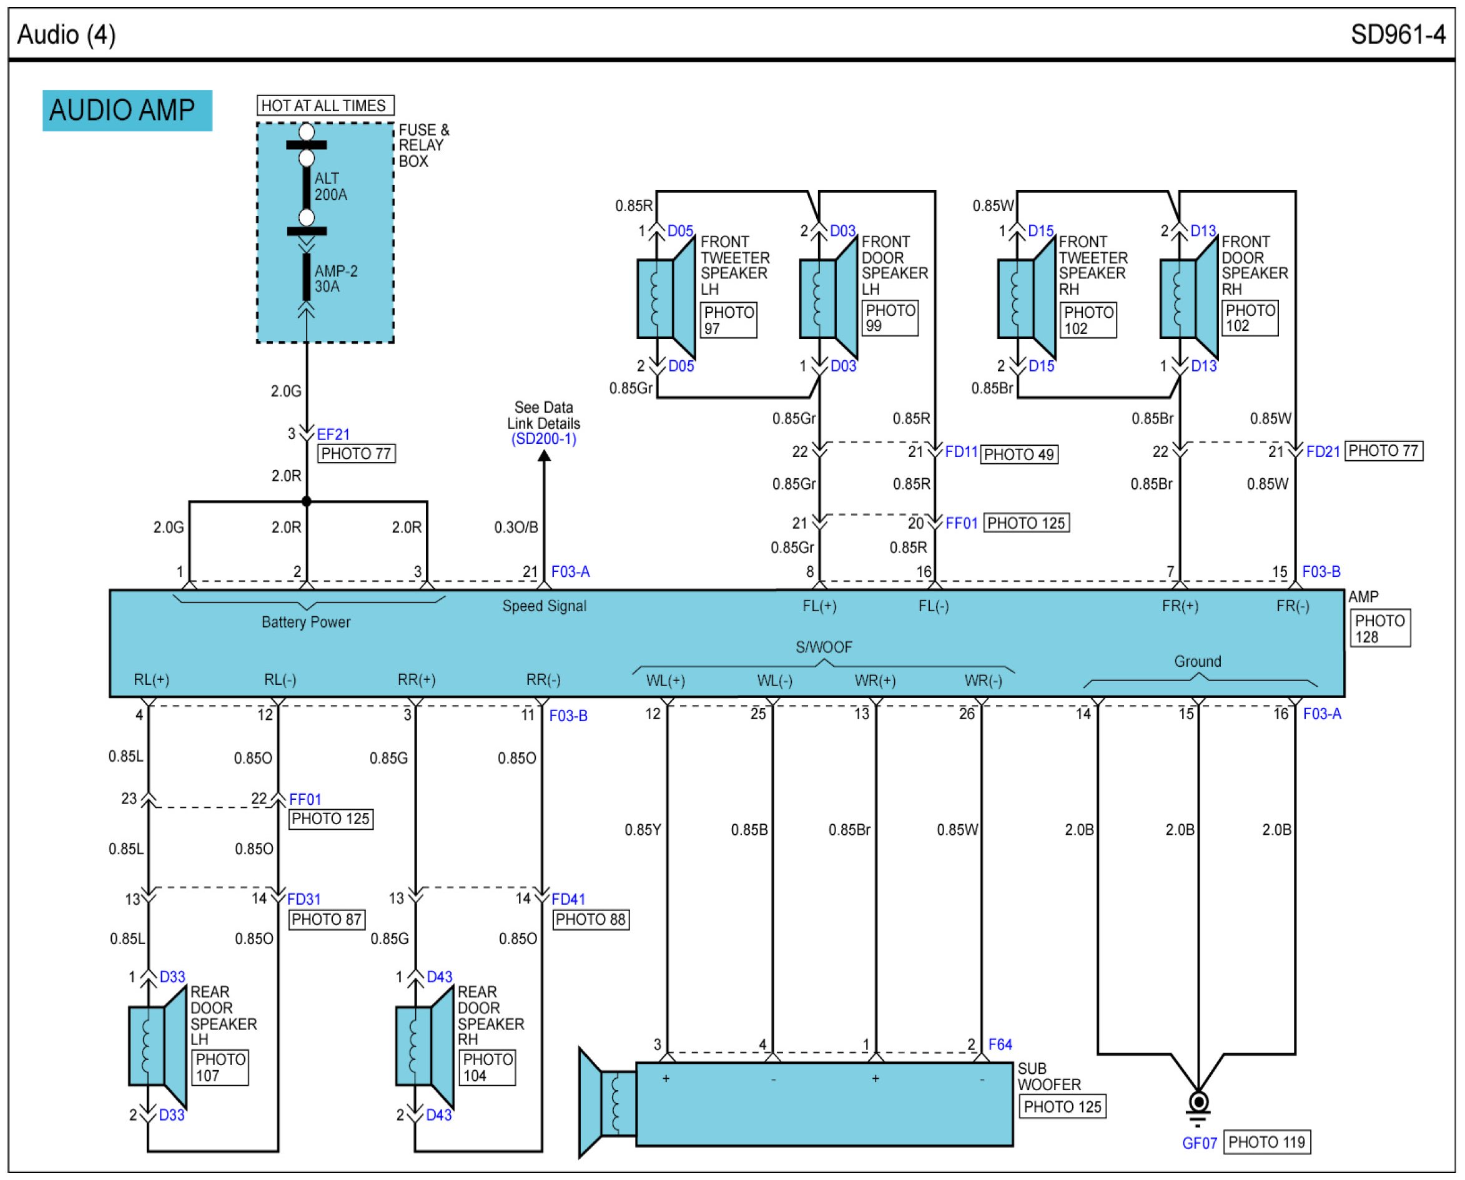
Task: Click the GF07 ground symbol
Action: pos(1198,1106)
